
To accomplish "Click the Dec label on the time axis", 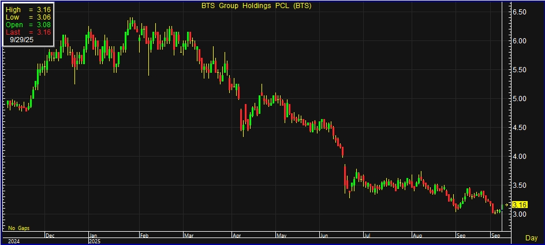I will coord(50,236).
